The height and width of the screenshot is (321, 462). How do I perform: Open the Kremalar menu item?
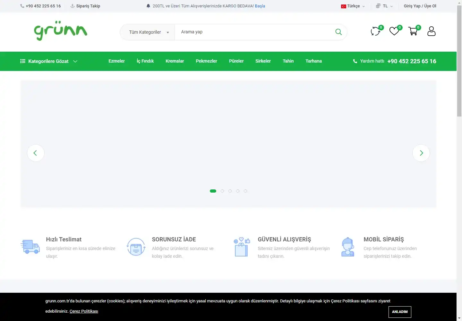click(x=175, y=61)
